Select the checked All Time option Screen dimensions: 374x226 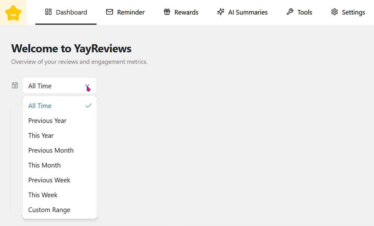40,106
